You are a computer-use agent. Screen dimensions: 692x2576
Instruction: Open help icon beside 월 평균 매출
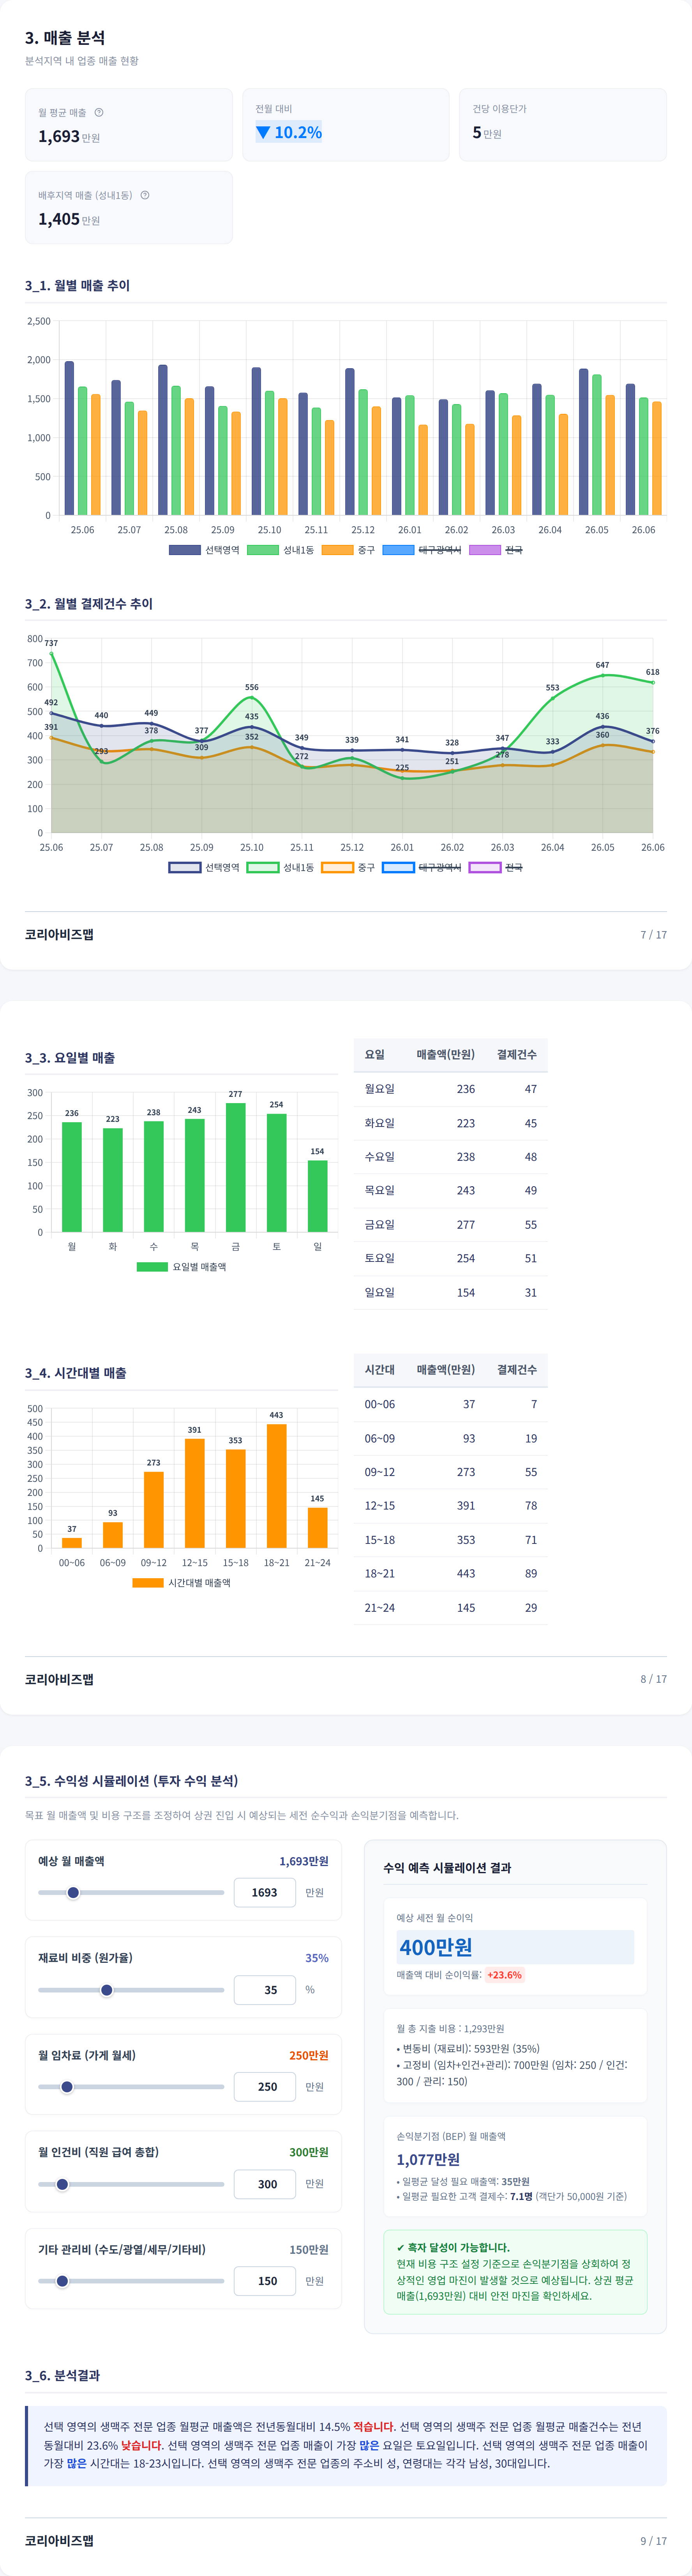point(99,112)
